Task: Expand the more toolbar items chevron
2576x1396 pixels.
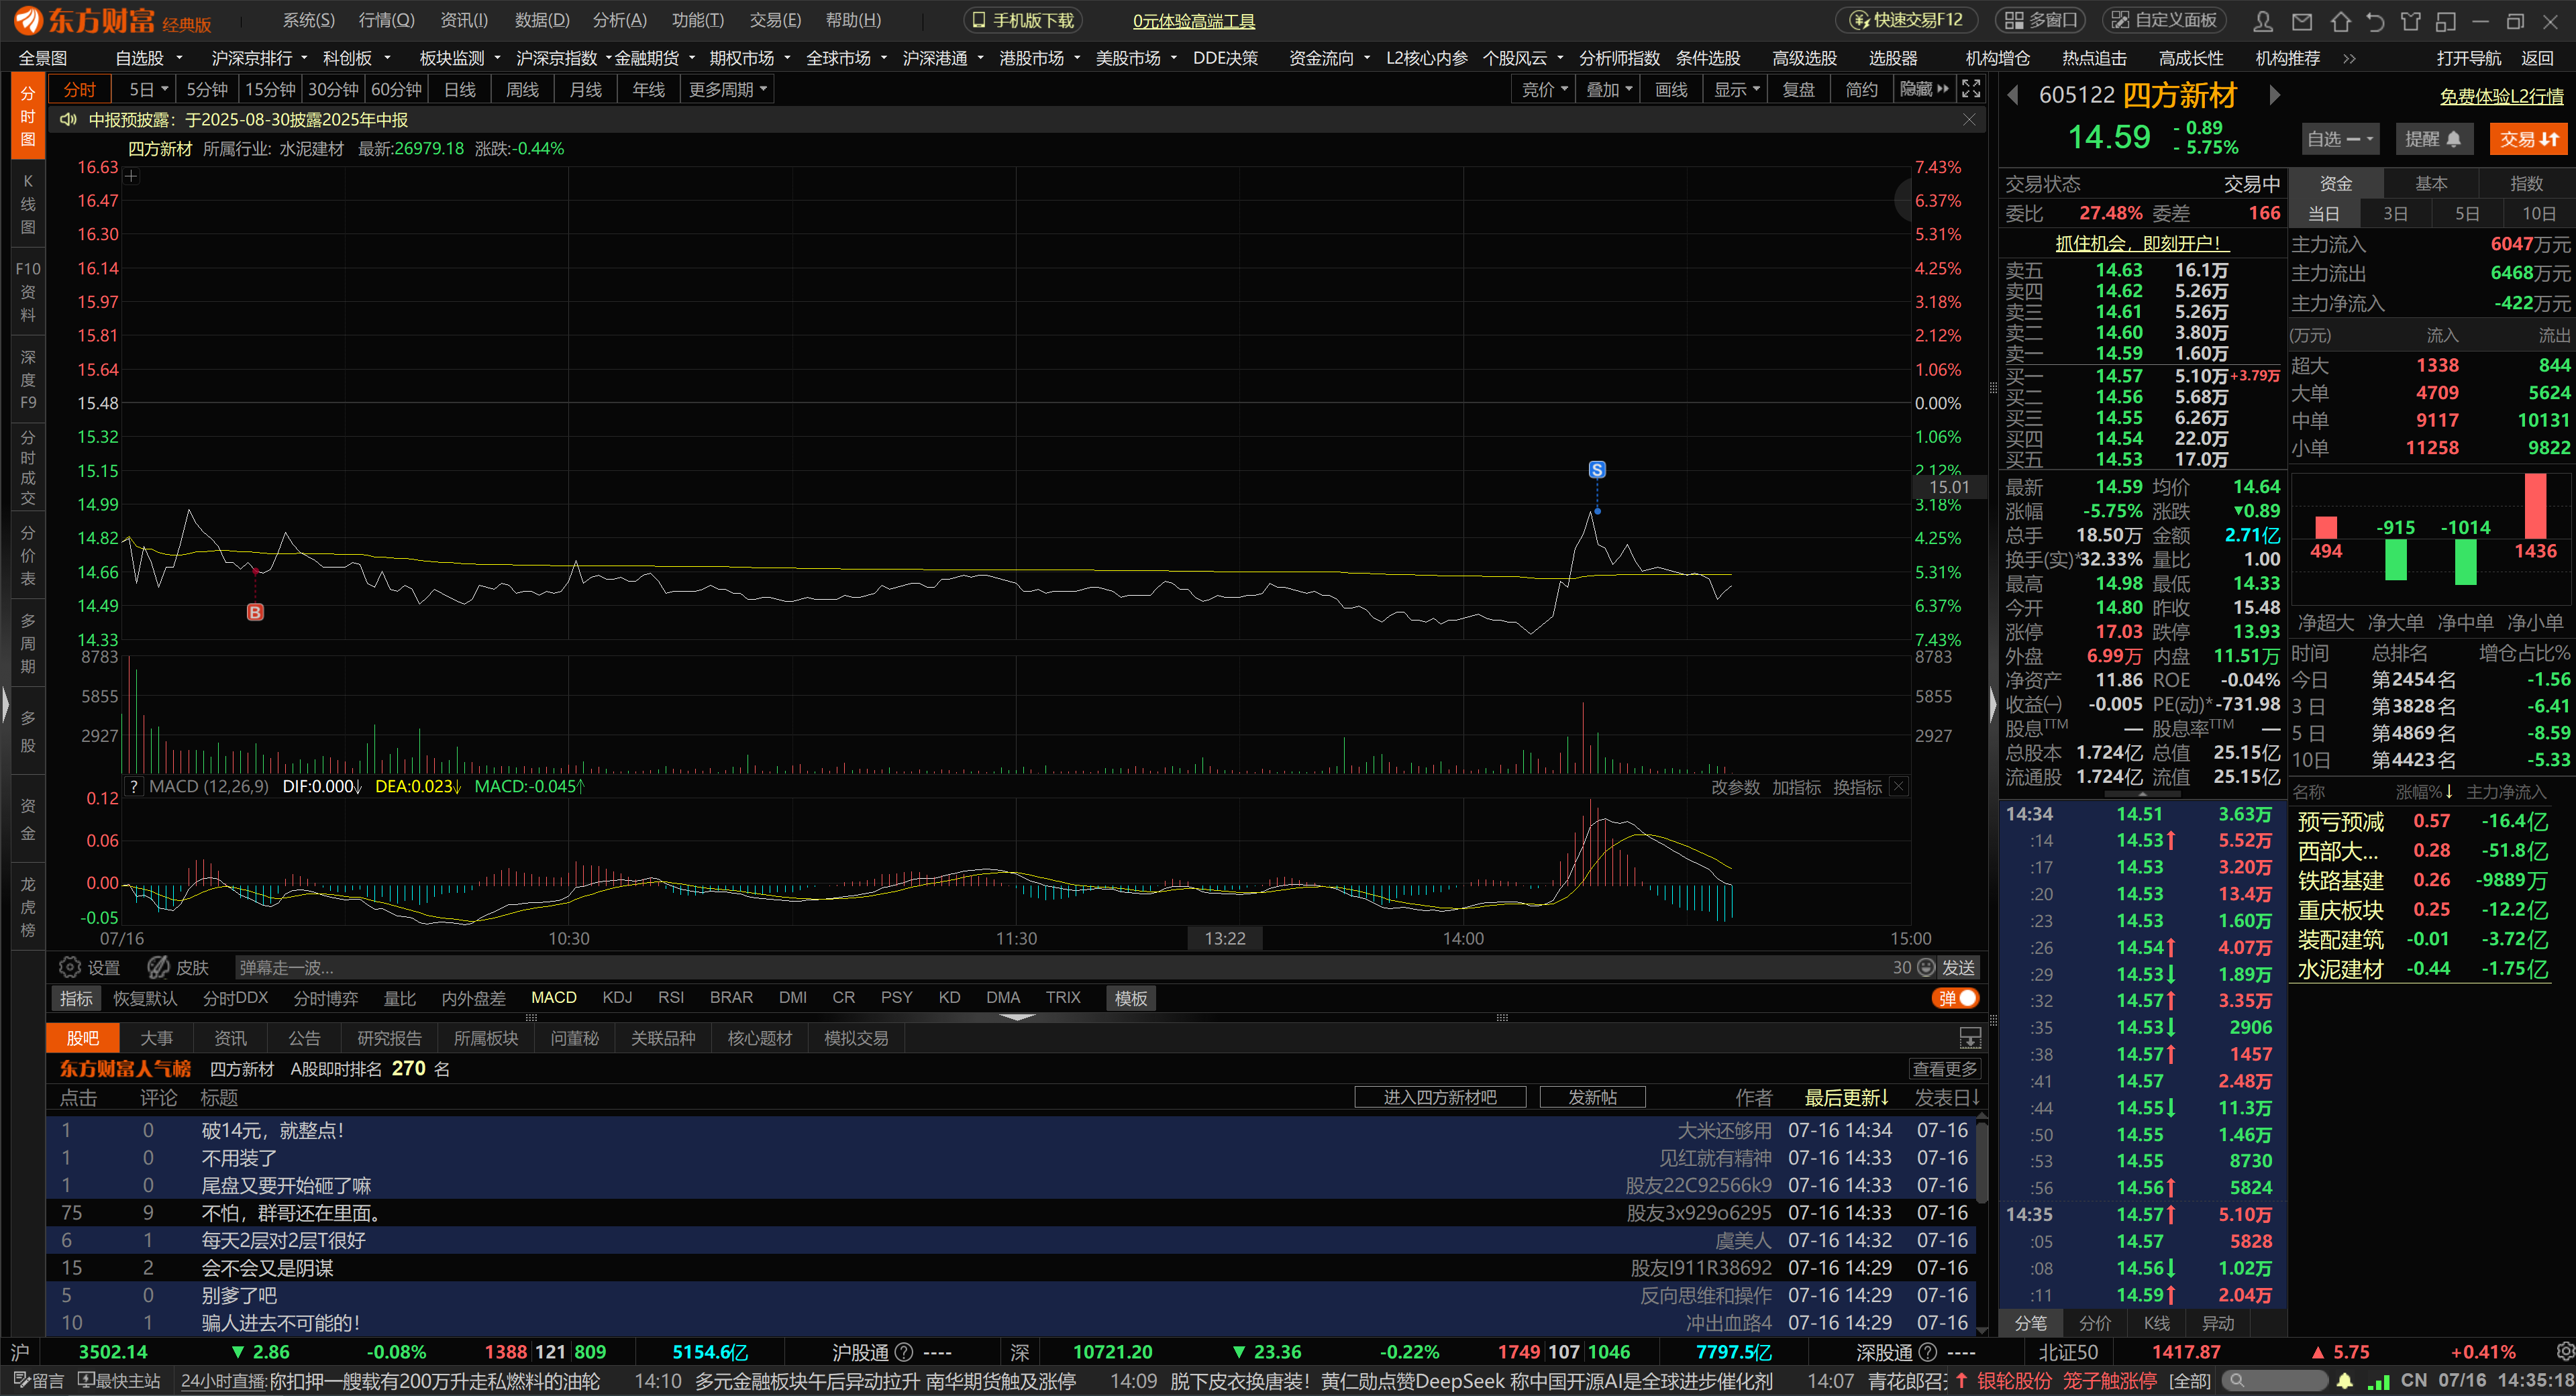Action: (2349, 59)
